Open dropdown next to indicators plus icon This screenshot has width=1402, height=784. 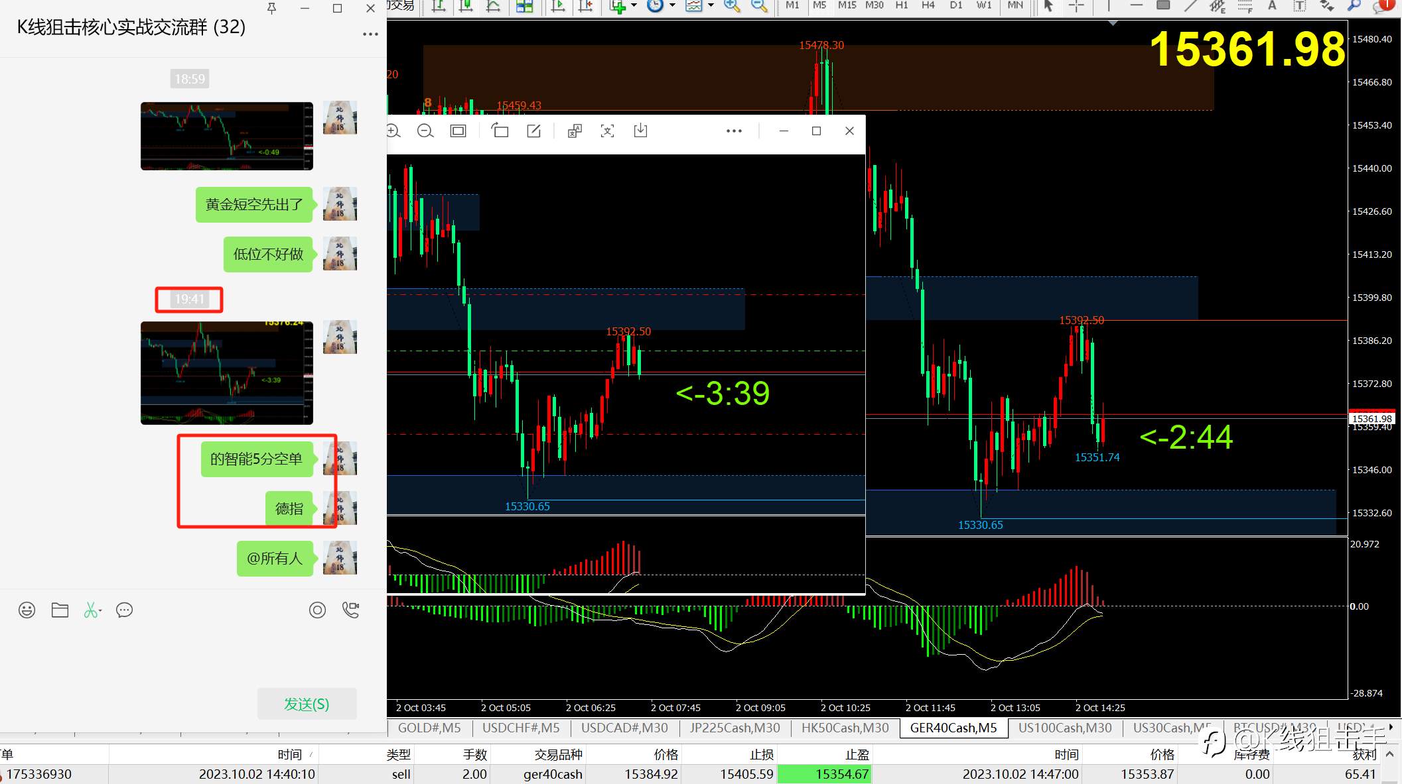point(634,6)
